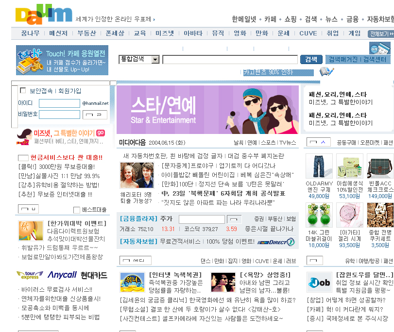Open the 검색매거진 link
This screenshot has height=332, width=394.
343,59
